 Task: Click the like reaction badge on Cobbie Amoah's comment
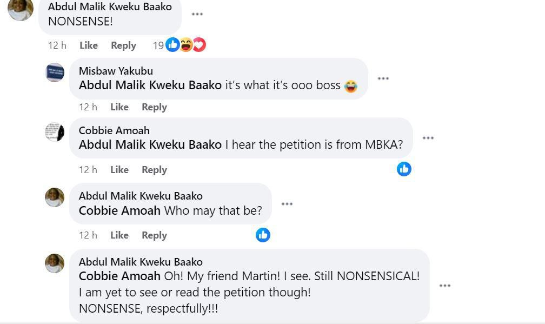[404, 169]
